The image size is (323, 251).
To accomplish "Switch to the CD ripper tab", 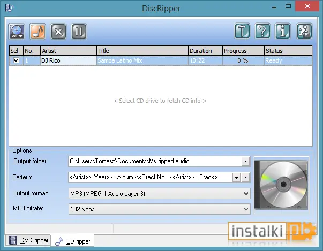I will [72, 241].
